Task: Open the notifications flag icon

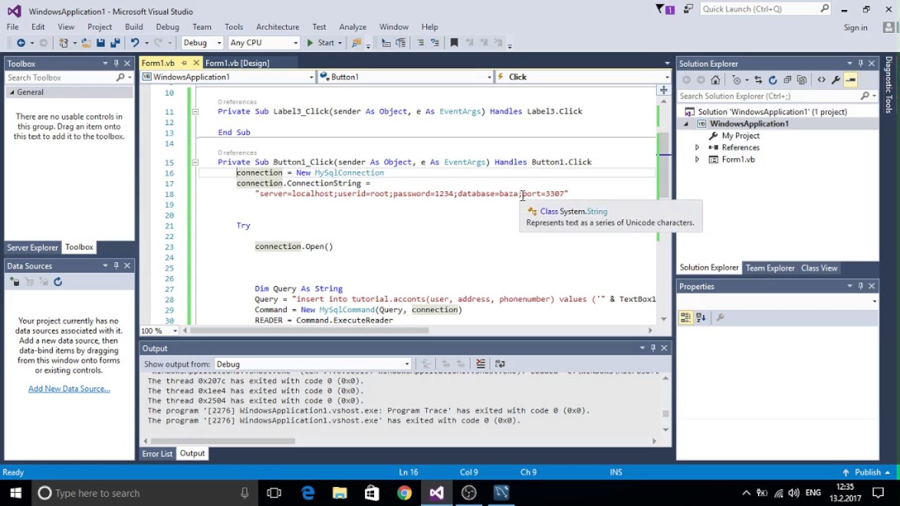Action: pyautogui.click(x=664, y=10)
